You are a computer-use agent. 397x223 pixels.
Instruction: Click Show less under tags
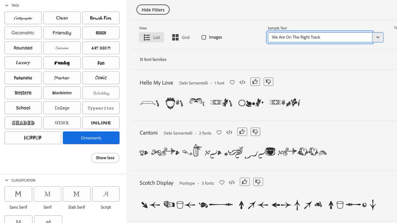click(x=105, y=158)
